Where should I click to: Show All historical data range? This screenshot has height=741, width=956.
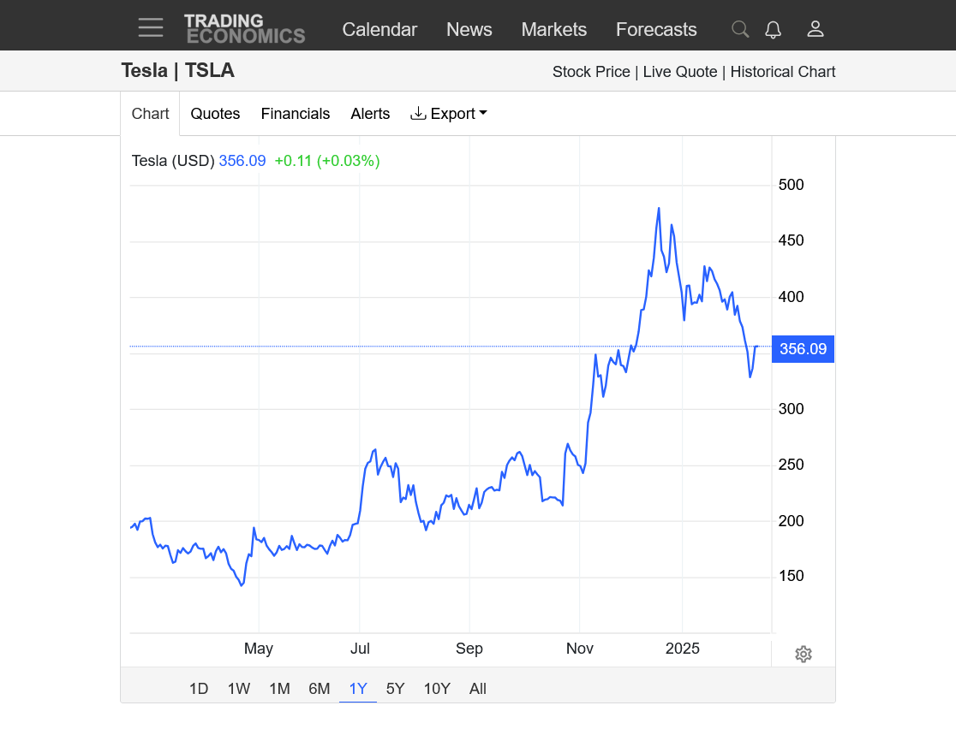point(478,689)
